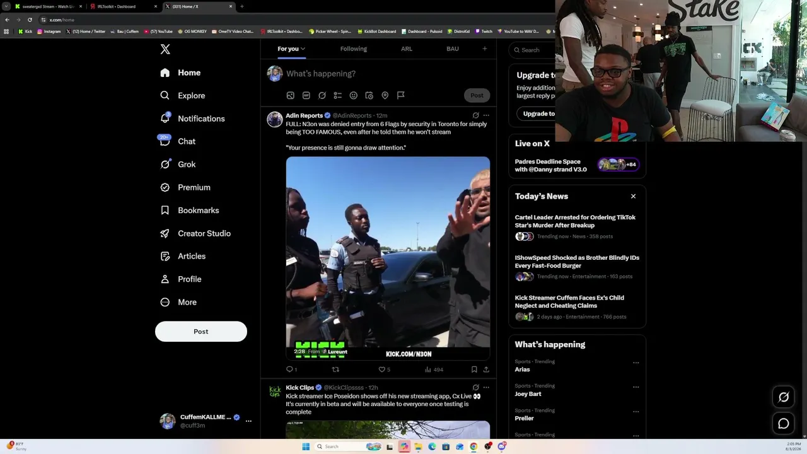This screenshot has width=807, height=454.
Task: Click the flag icon in the composer toolbar
Action: [x=401, y=95]
